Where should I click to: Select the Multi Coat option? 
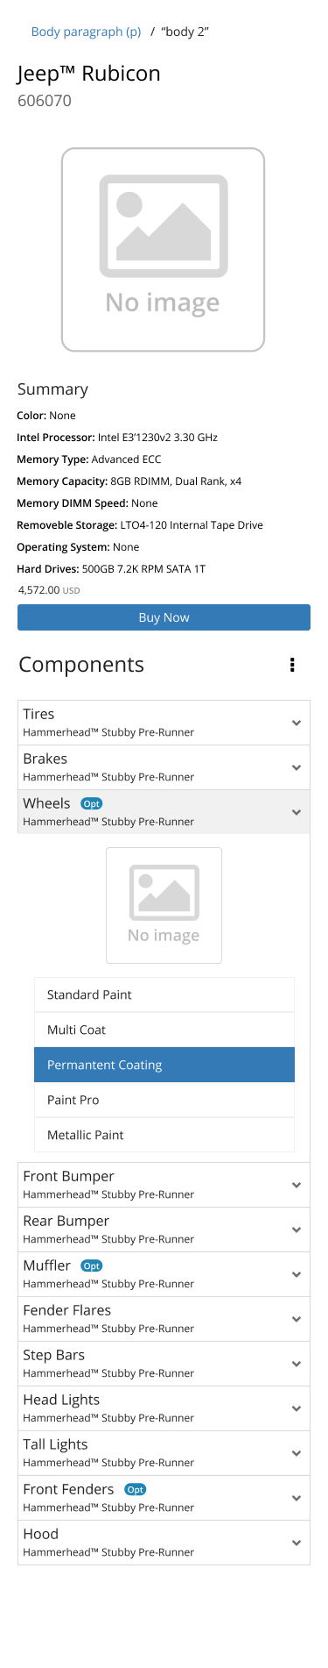pyautogui.click(x=164, y=1030)
